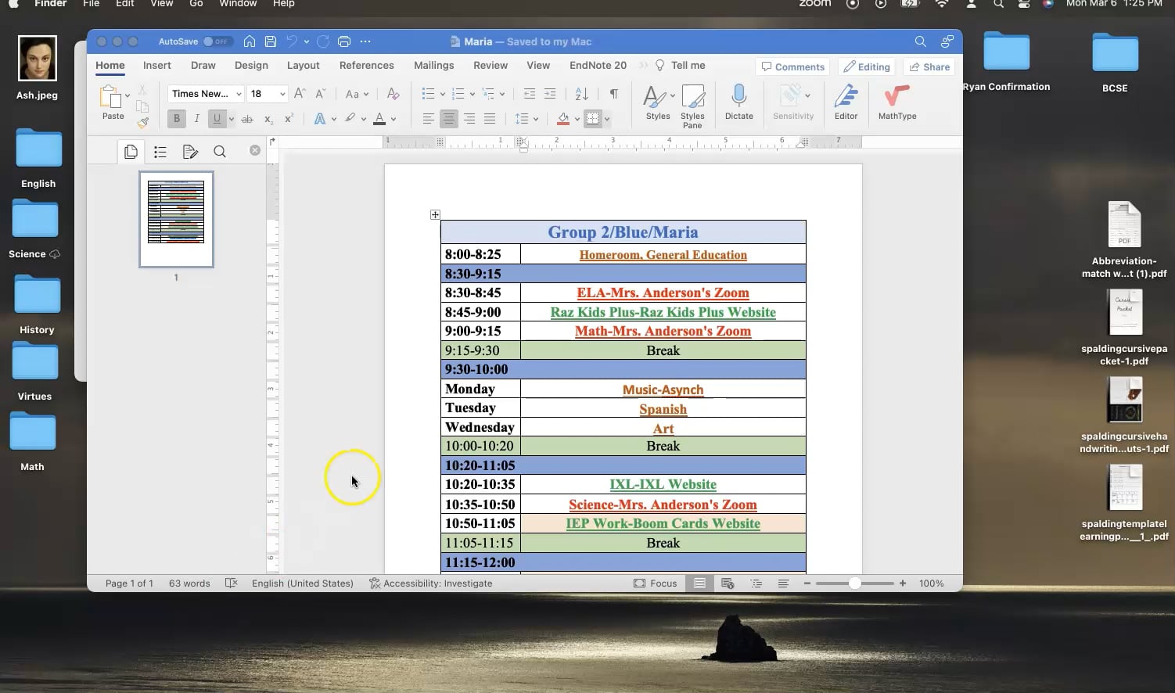Viewport: 1175px width, 693px height.
Task: Show the document headings list in sidebar
Action: 160,152
